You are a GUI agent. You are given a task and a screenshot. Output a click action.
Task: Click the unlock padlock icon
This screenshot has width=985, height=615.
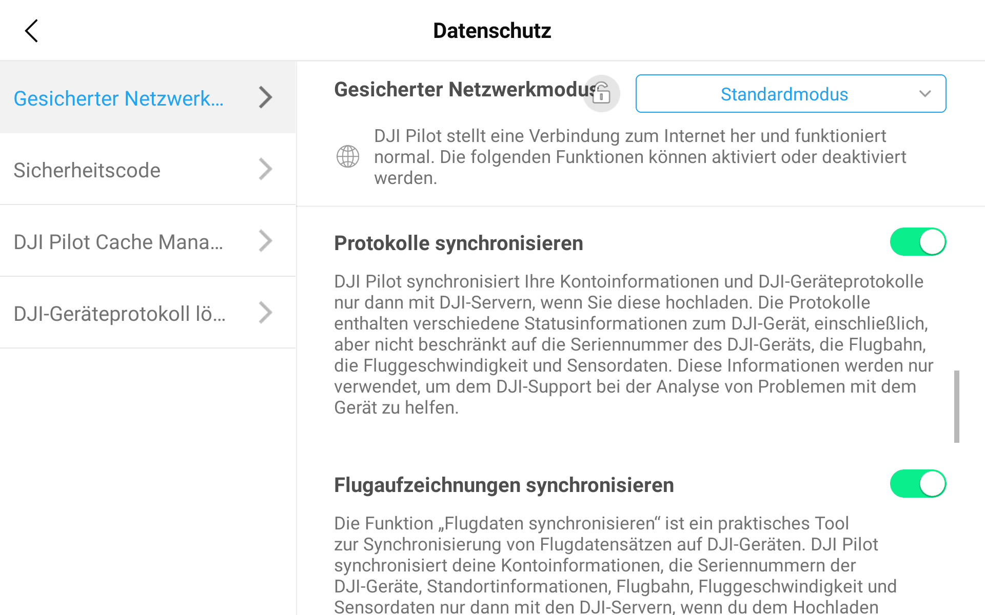(x=601, y=94)
